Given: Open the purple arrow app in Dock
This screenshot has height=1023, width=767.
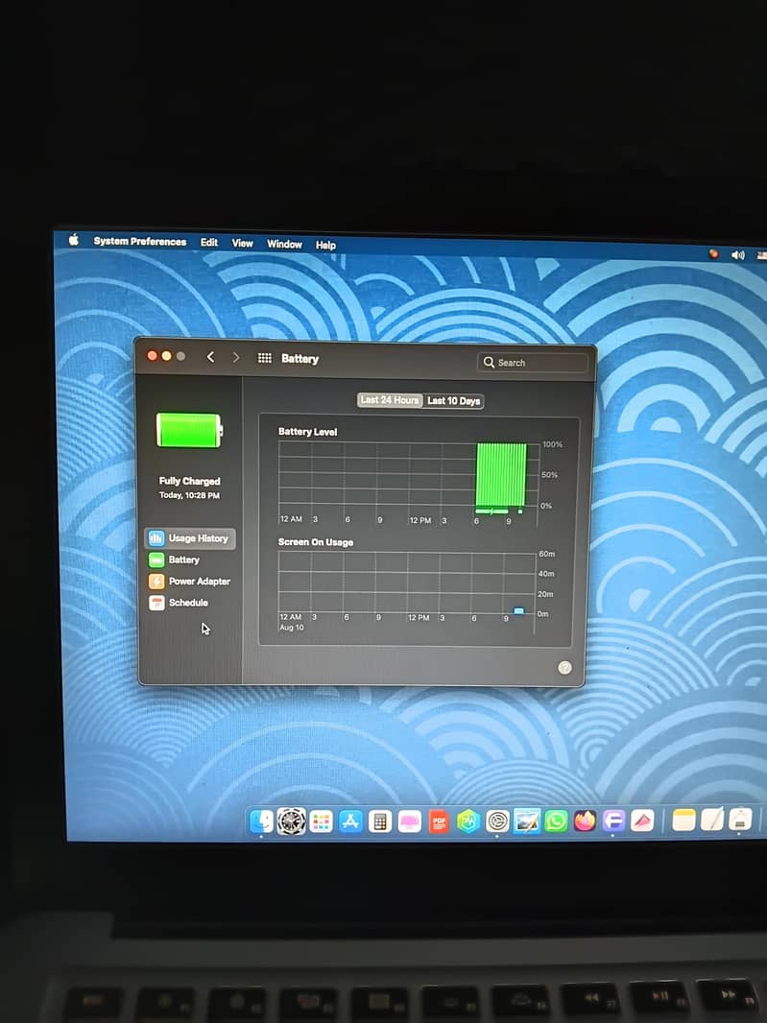Looking at the screenshot, I should [x=613, y=821].
